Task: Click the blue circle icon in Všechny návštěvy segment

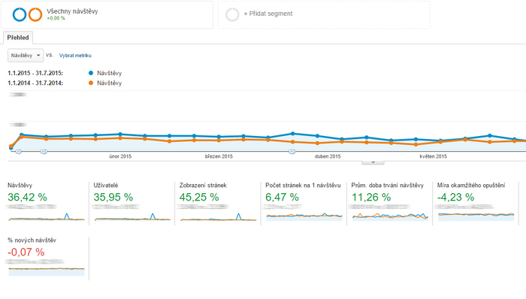Action: tap(19, 15)
